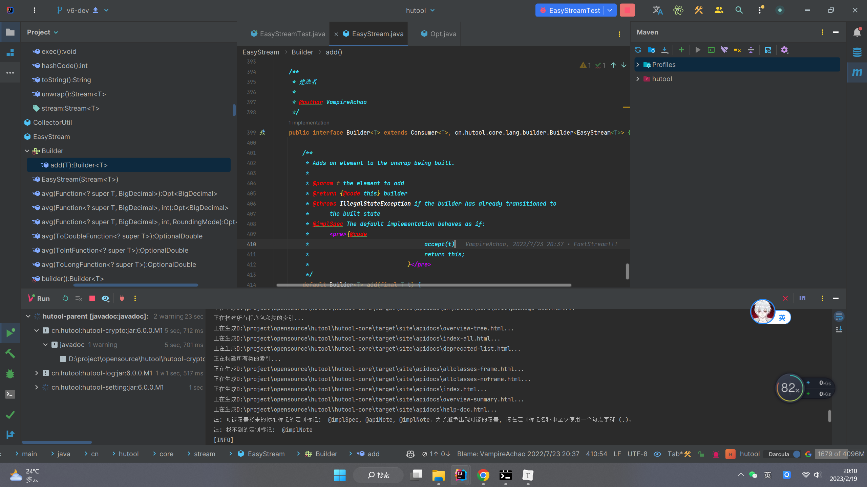Open the EasyStreamTest run configuration dropdown
This screenshot has height=487, width=867.
pos(610,10)
